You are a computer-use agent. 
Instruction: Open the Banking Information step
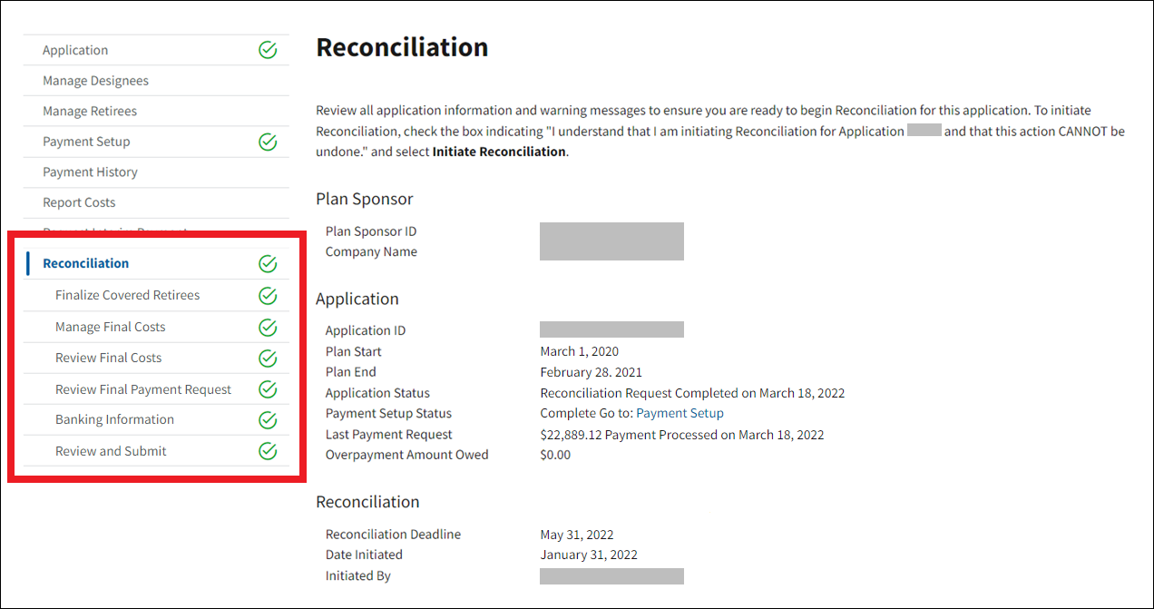coord(114,420)
